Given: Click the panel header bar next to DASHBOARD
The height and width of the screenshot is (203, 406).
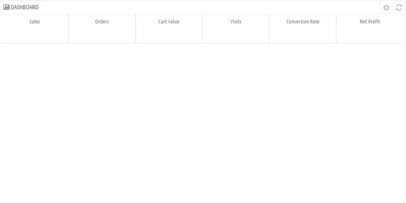Looking at the screenshot, I should click(207, 8).
